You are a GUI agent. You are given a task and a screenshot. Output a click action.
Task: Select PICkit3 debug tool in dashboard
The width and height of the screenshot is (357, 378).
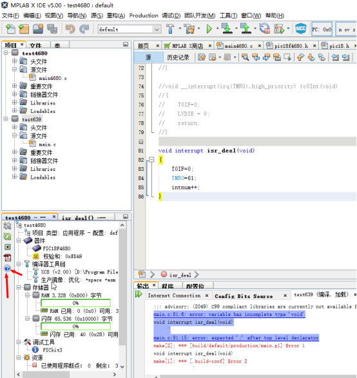(x=52, y=350)
